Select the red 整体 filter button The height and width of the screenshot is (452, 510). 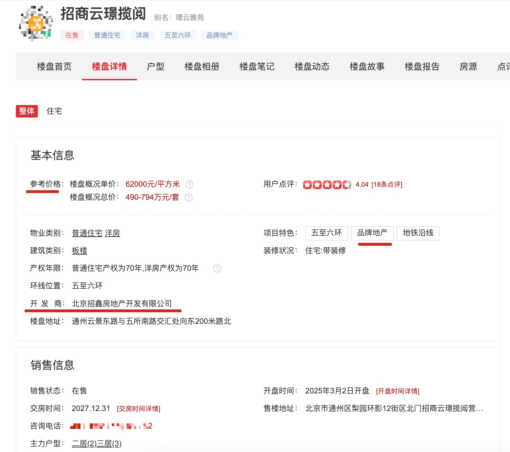[27, 111]
